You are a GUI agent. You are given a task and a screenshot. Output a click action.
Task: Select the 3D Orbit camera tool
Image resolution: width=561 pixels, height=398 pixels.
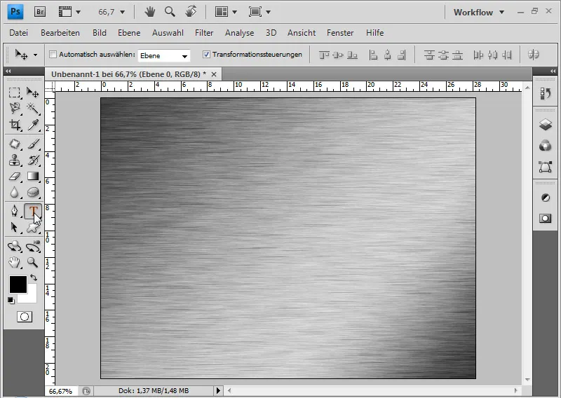click(33, 247)
